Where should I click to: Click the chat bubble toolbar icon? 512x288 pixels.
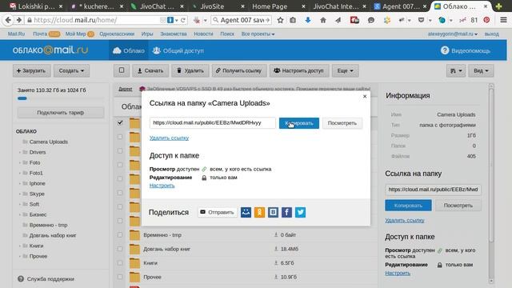pyautogui.click(x=371, y=20)
